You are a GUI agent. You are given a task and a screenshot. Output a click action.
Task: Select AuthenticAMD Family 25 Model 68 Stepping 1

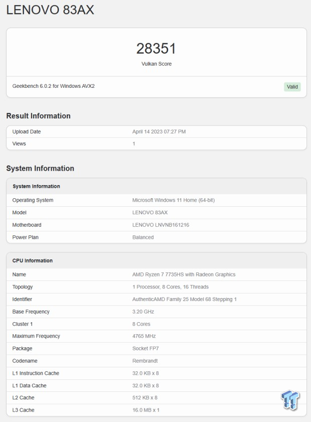coord(184,299)
